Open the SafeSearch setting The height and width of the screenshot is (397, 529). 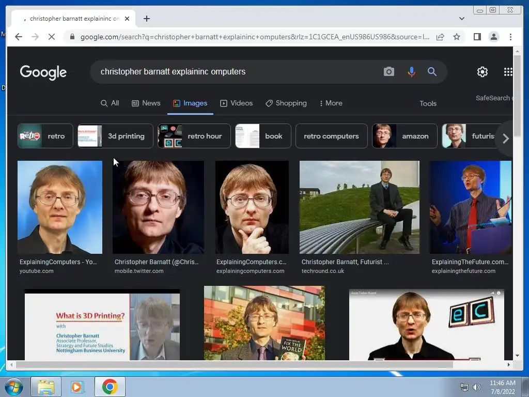tap(493, 98)
